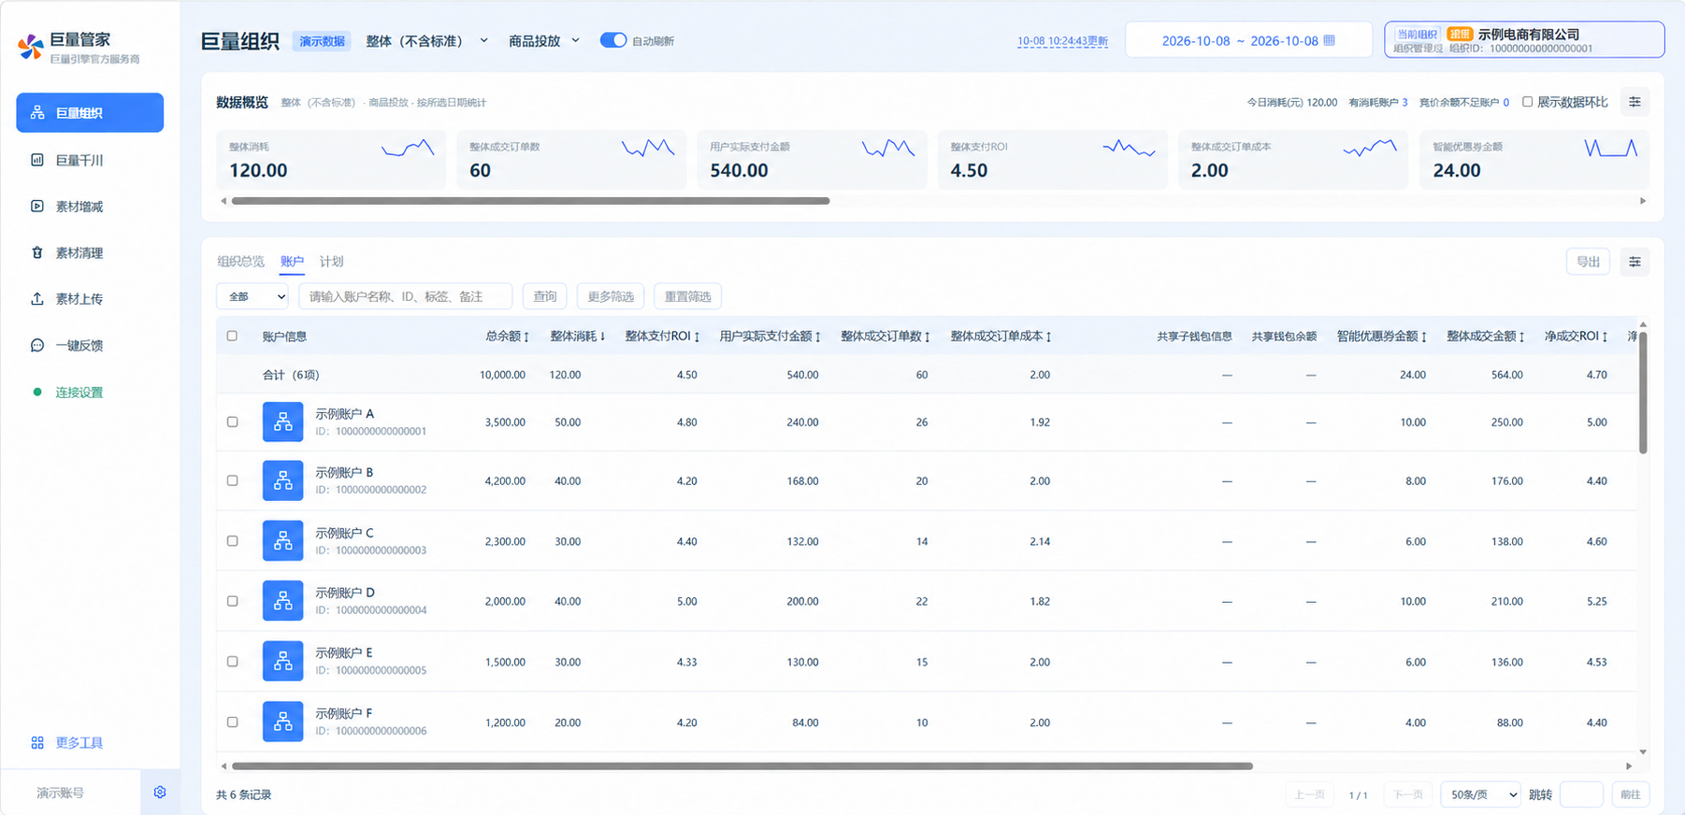
Task: Select checkbox for 示例账户 D row
Action: point(232,601)
